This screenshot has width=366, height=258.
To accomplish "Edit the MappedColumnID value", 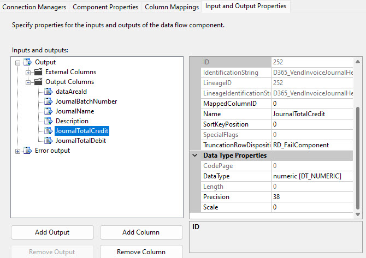I will click(312, 104).
